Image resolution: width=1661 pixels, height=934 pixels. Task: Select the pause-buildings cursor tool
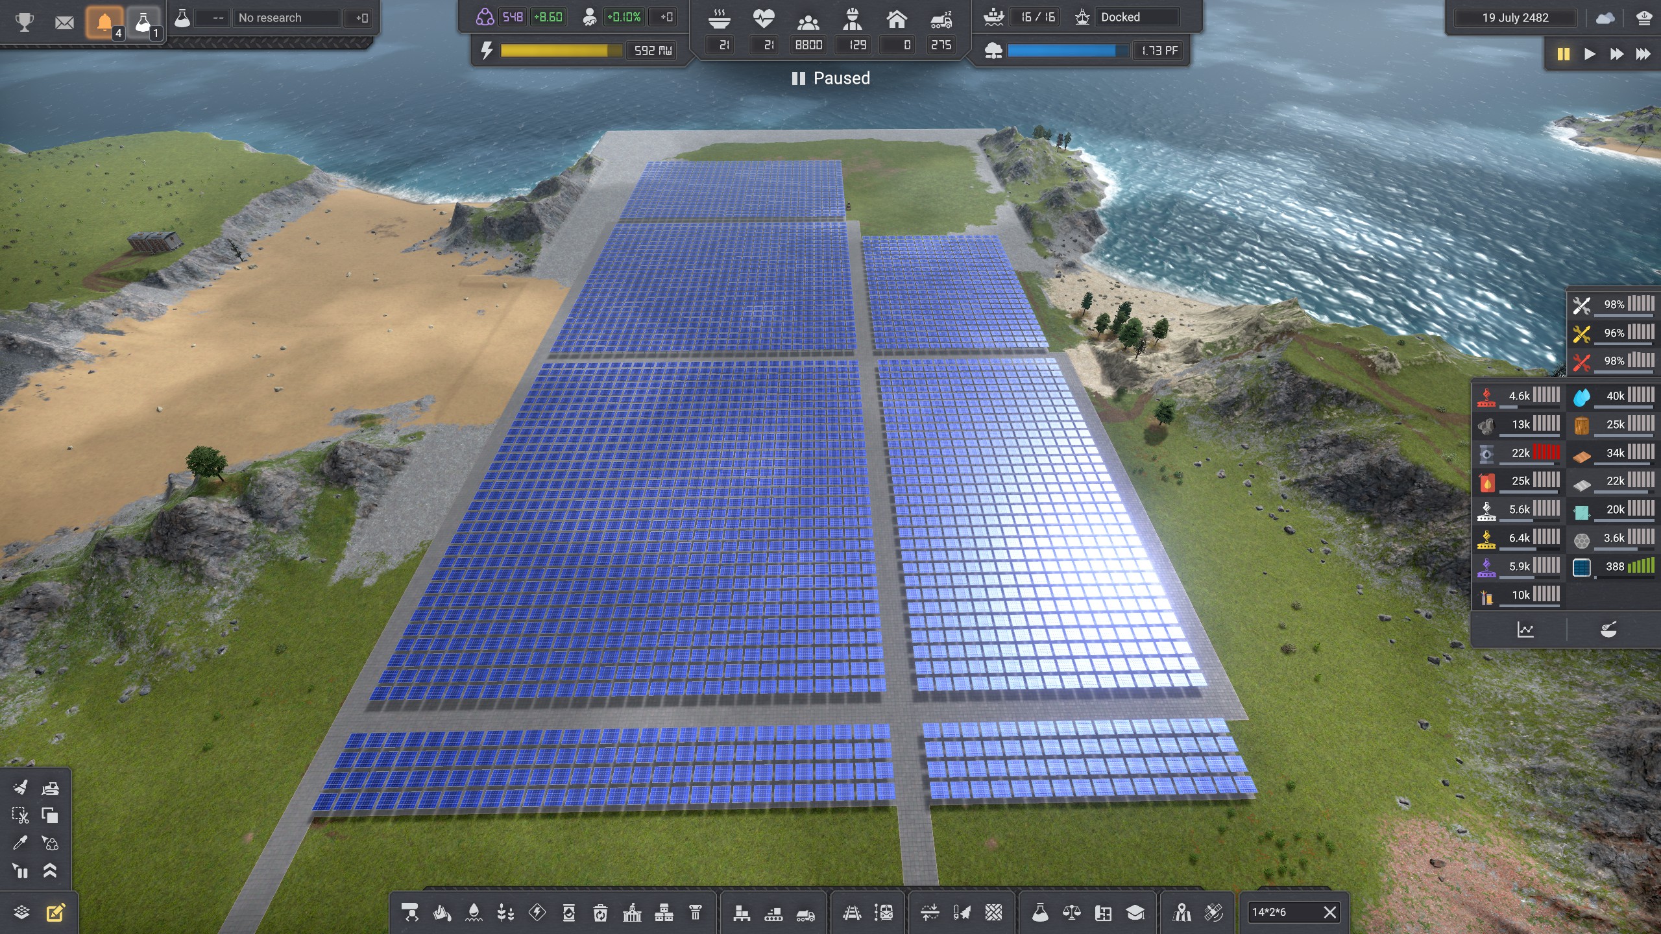pyautogui.click(x=21, y=871)
